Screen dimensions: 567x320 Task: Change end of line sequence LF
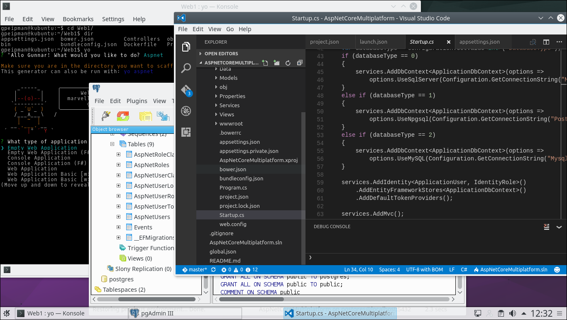coord(452,270)
